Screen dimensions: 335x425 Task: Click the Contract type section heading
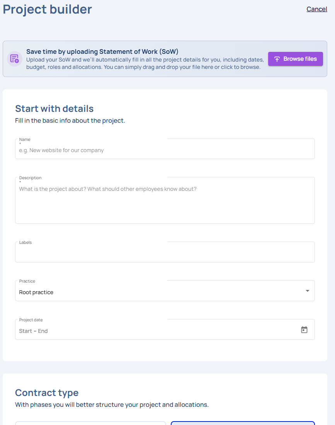(47, 392)
